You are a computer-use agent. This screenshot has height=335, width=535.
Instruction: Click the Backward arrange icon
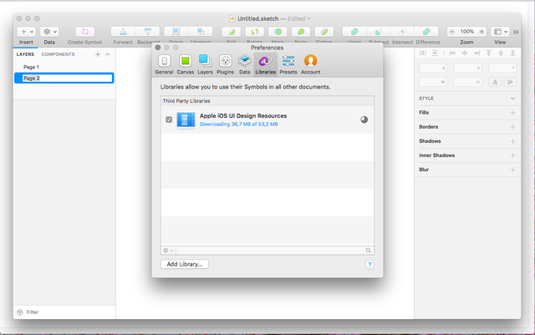pyautogui.click(x=148, y=32)
